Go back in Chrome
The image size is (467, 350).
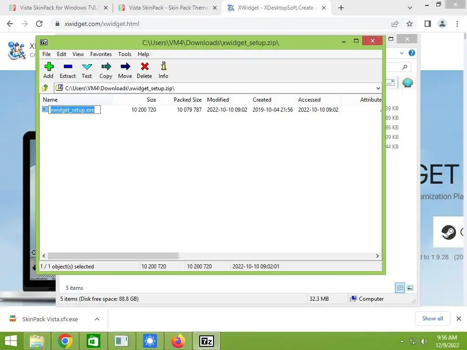click(x=10, y=24)
